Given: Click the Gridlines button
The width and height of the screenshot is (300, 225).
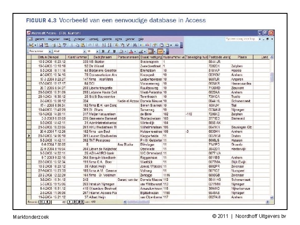Looking at the screenshot, I should [x=150, y=51].
